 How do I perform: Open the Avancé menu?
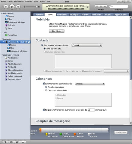43,2
